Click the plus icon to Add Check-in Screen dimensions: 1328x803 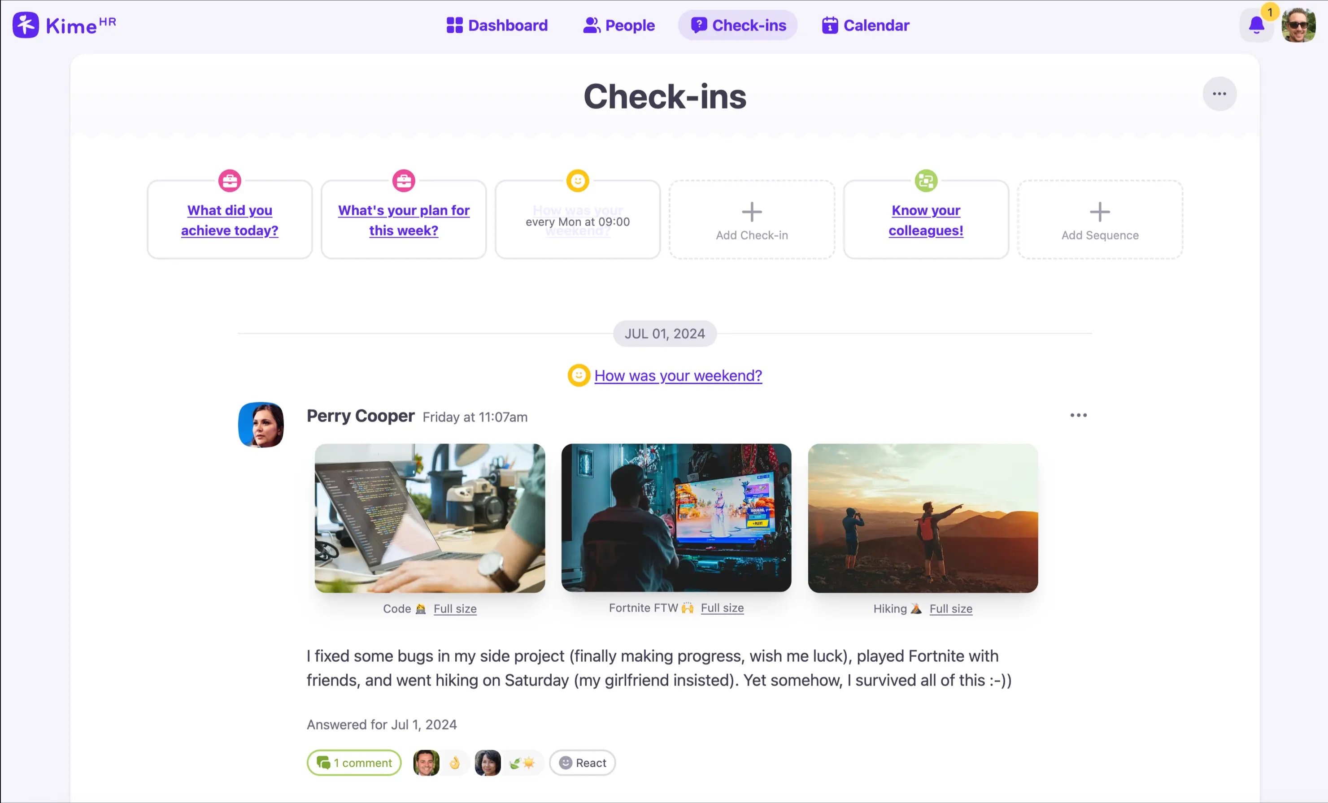point(751,212)
